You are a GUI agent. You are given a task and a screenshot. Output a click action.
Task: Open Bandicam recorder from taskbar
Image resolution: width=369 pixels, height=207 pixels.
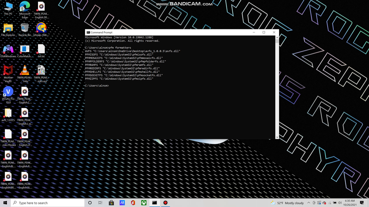point(165,203)
